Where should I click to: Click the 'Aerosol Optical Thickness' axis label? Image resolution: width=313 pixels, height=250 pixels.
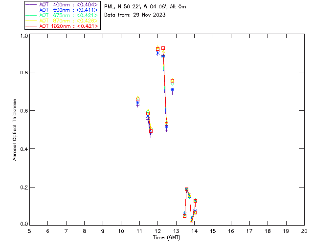tap(15, 130)
